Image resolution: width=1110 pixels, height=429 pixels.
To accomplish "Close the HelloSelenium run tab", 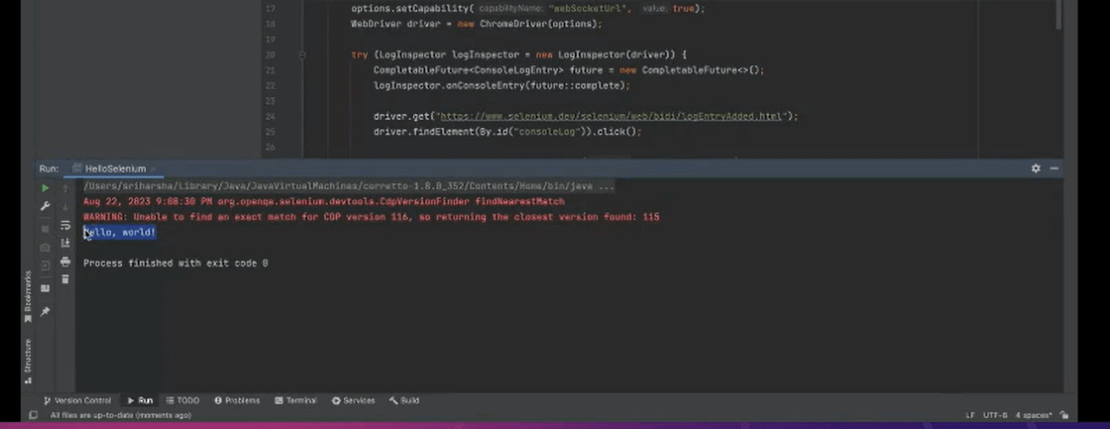I will [153, 169].
